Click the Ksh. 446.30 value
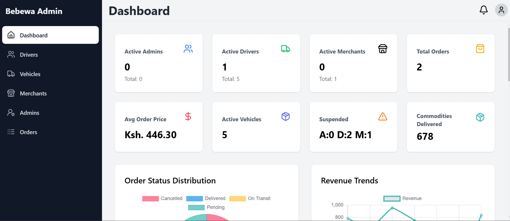 point(151,135)
